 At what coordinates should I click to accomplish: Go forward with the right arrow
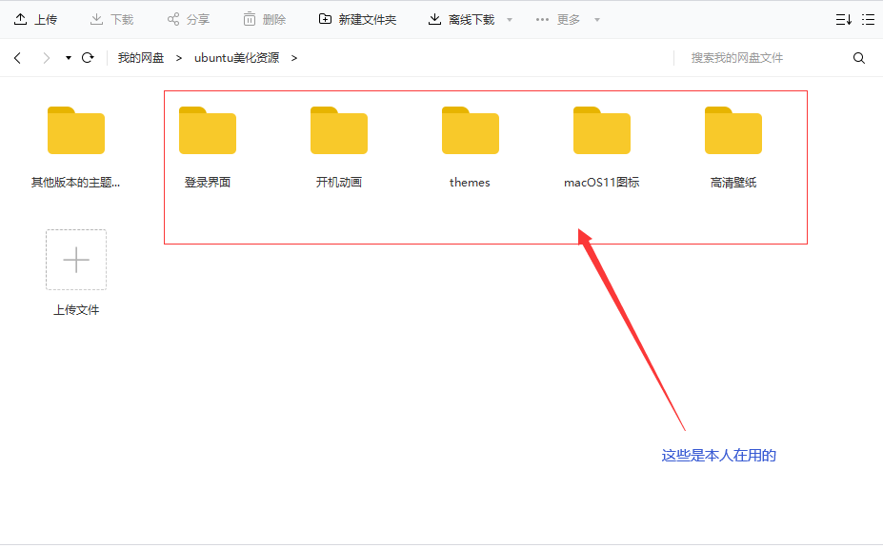46,58
